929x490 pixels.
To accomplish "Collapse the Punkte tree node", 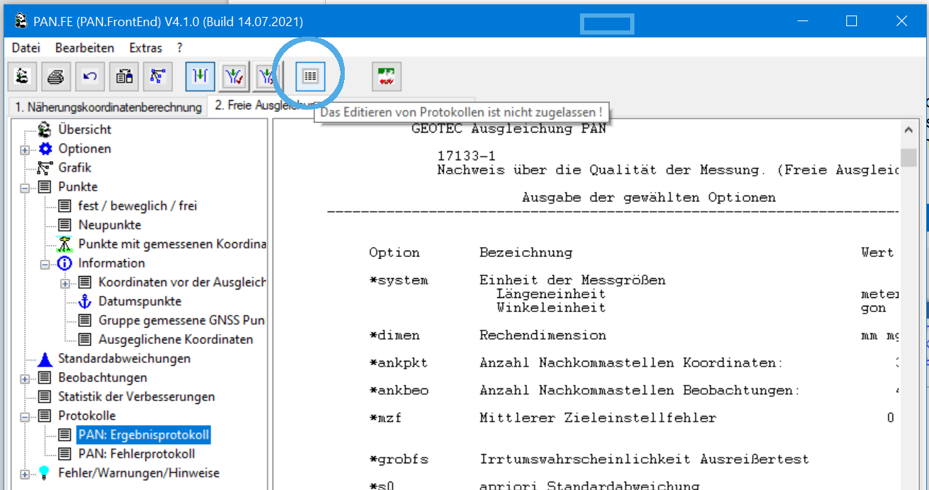I will click(x=25, y=188).
